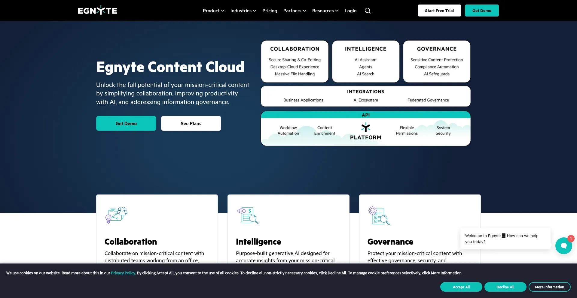Click Workflow Automation text
The height and width of the screenshot is (298, 577).
tap(288, 131)
